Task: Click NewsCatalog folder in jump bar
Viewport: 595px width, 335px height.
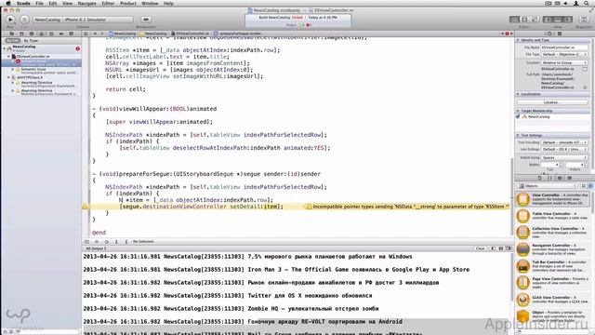Action: coord(153,33)
